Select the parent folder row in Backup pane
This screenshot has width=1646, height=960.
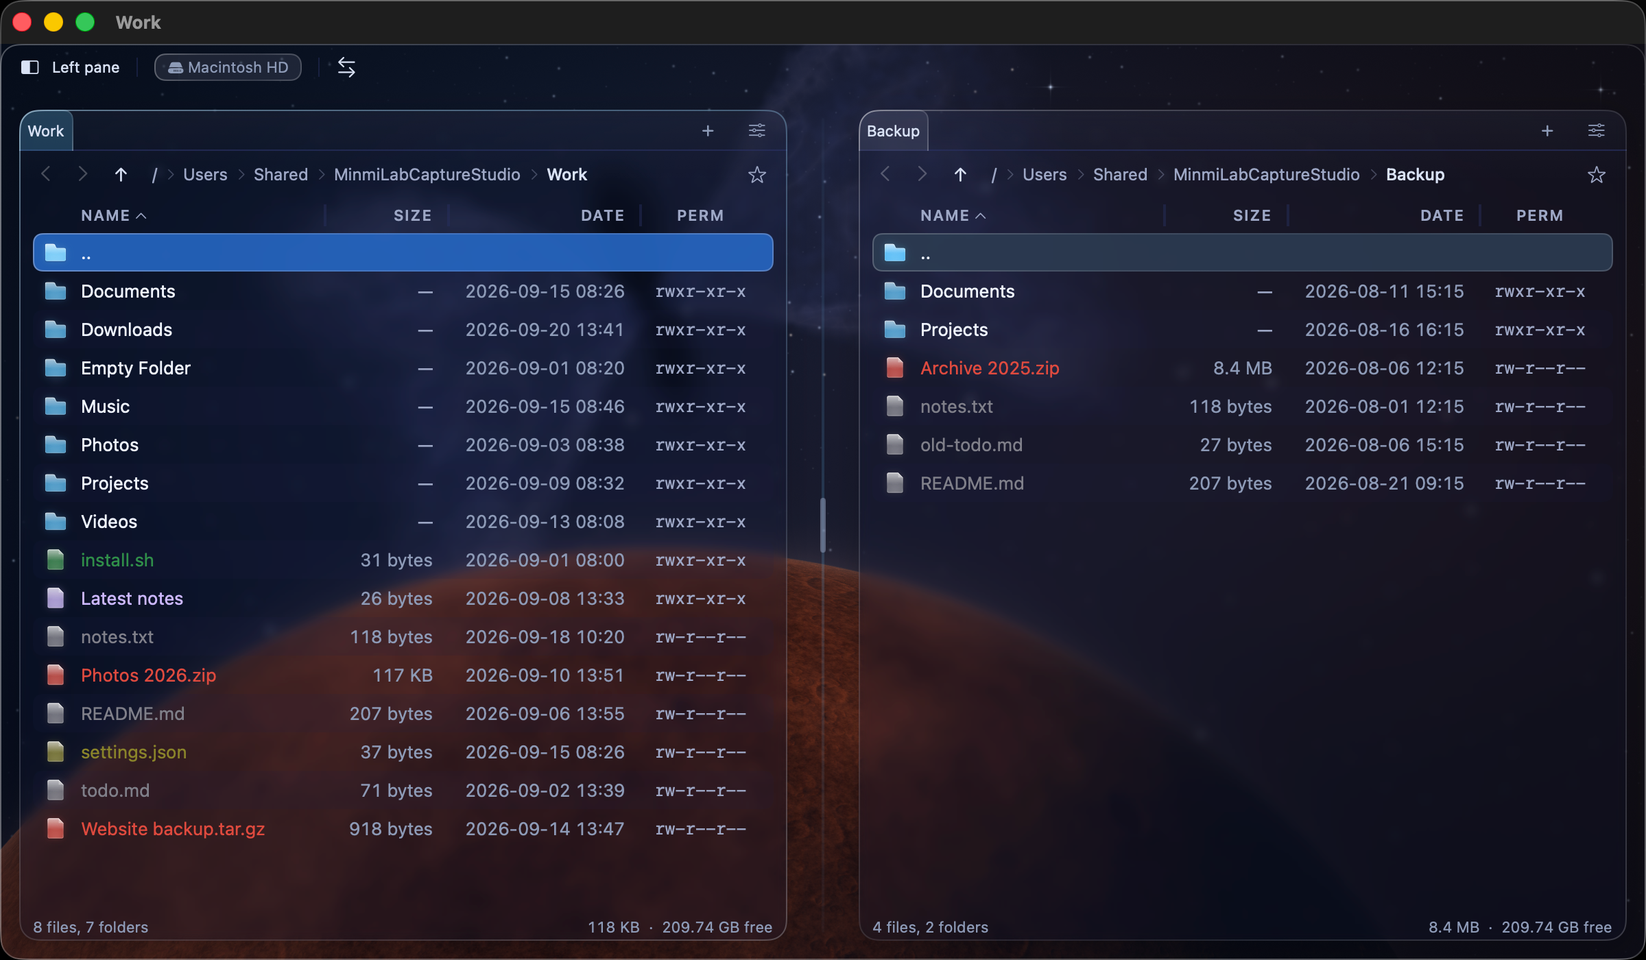pyautogui.click(x=1243, y=253)
